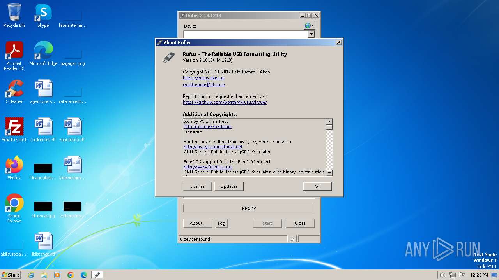Open FileZilla Client desktop shortcut
499x280 pixels.
[x=14, y=130]
